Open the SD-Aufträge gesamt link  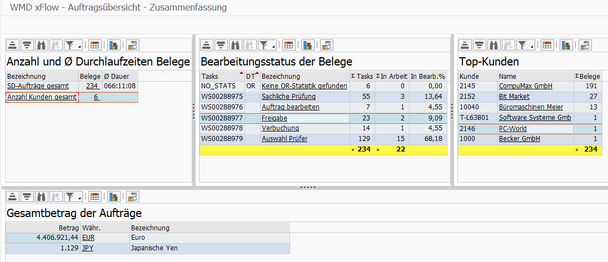tap(38, 86)
